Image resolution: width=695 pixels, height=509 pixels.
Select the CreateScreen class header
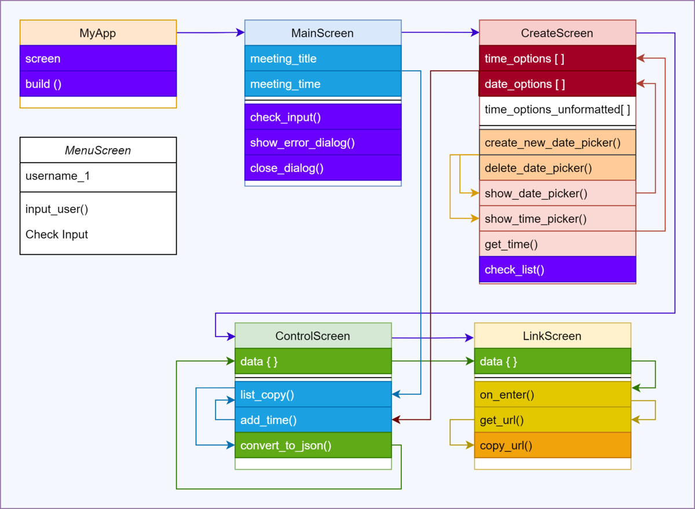point(557,33)
